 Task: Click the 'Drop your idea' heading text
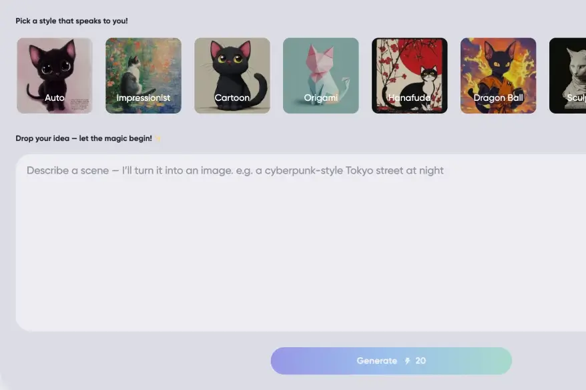tap(83, 138)
